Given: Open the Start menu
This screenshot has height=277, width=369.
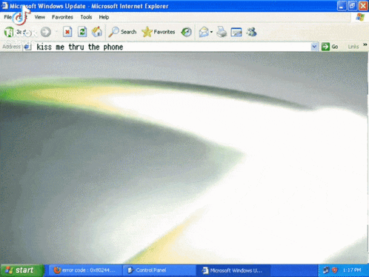Looking at the screenshot, I should [x=22, y=270].
